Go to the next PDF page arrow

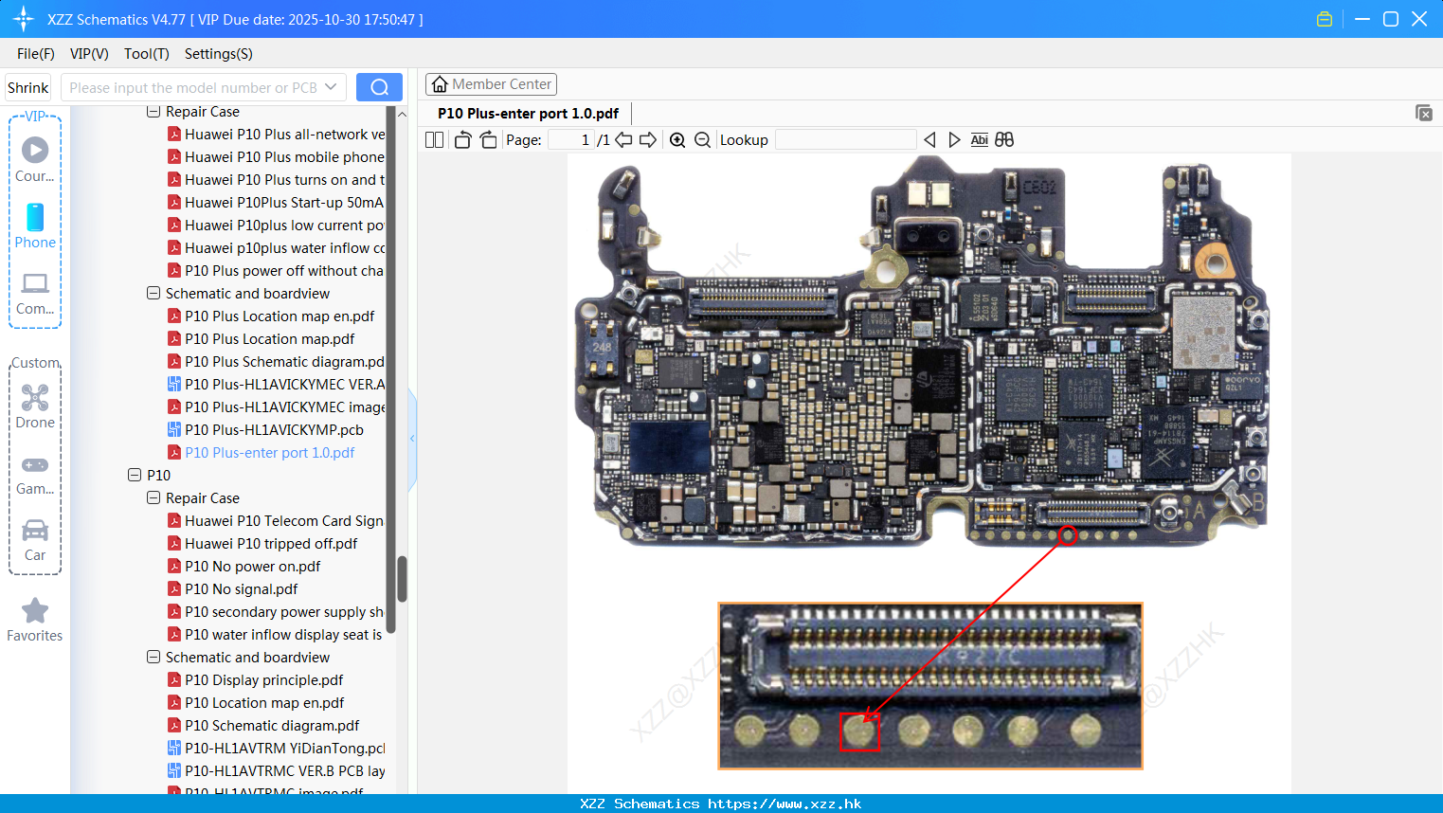(x=648, y=140)
